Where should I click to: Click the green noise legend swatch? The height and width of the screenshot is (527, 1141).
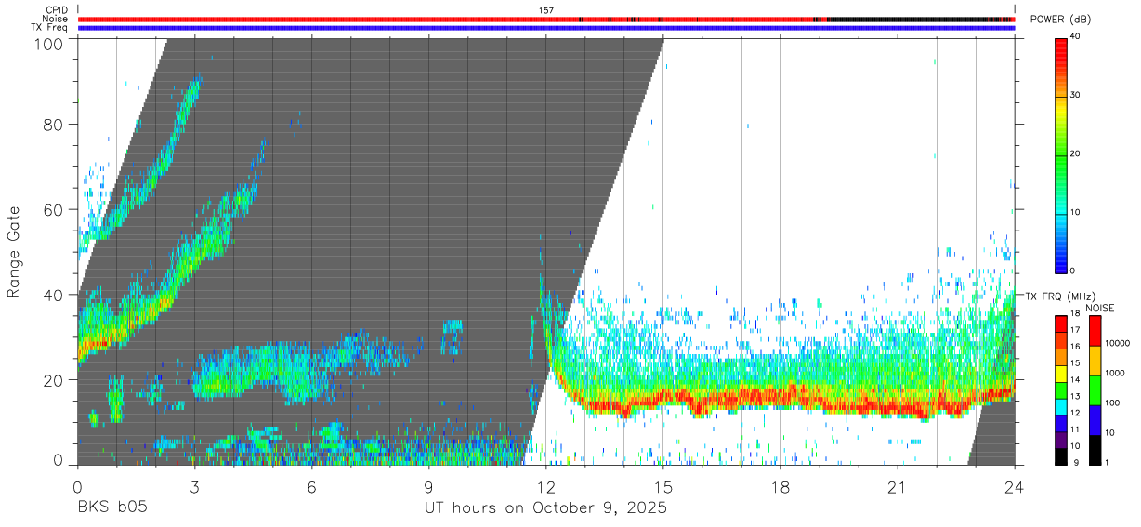[x=1094, y=390]
